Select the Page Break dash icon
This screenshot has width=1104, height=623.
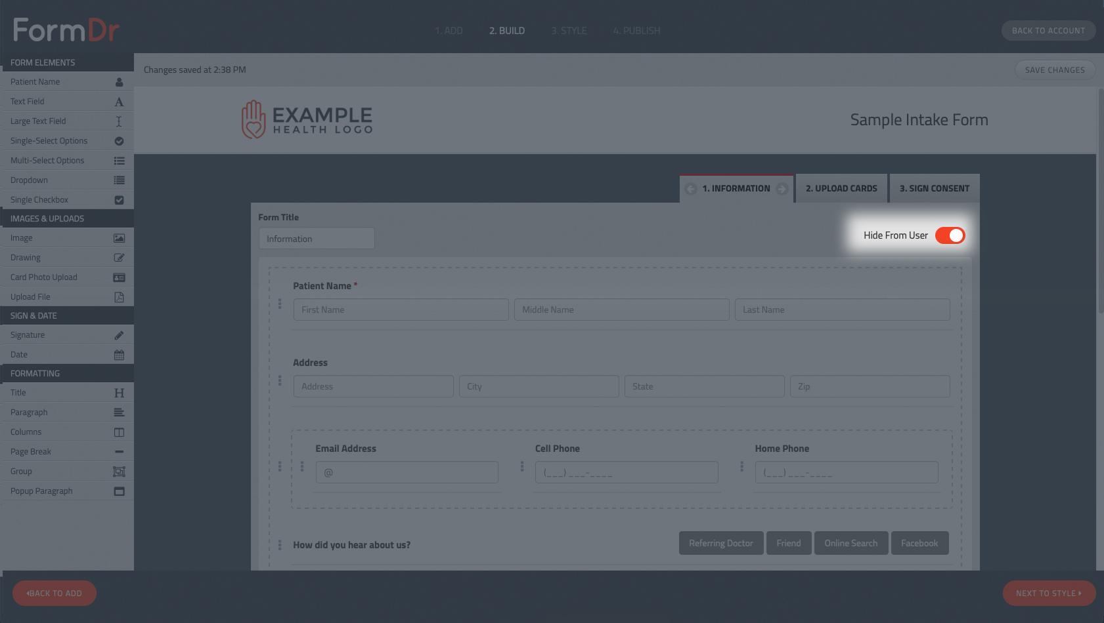pos(119,452)
